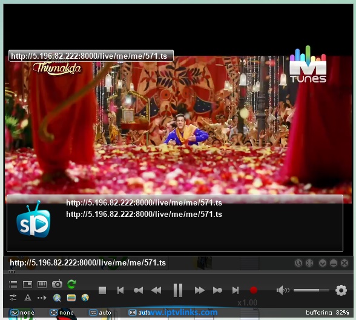Open the deinterlace 'none' selector
Image resolution: width=356 pixels, height=320 pixels.
pyautogui.click(x=22, y=313)
